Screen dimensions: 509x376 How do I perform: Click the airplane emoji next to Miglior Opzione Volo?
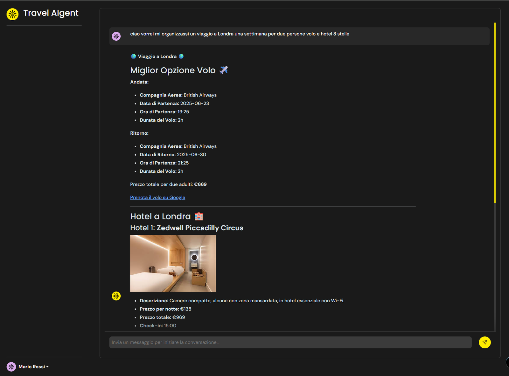click(224, 70)
